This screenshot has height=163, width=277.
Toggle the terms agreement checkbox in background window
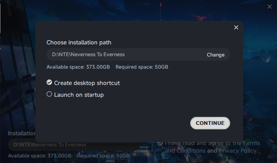(x=160, y=144)
